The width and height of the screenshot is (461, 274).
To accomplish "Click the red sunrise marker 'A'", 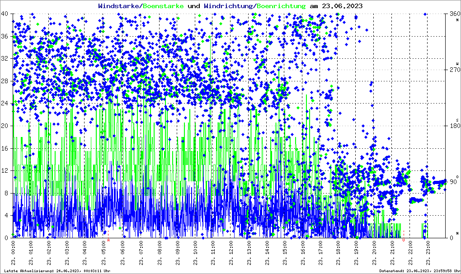I will coord(108,240).
